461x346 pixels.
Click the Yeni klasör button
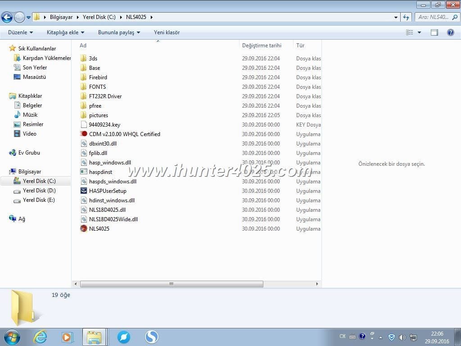pos(167,32)
